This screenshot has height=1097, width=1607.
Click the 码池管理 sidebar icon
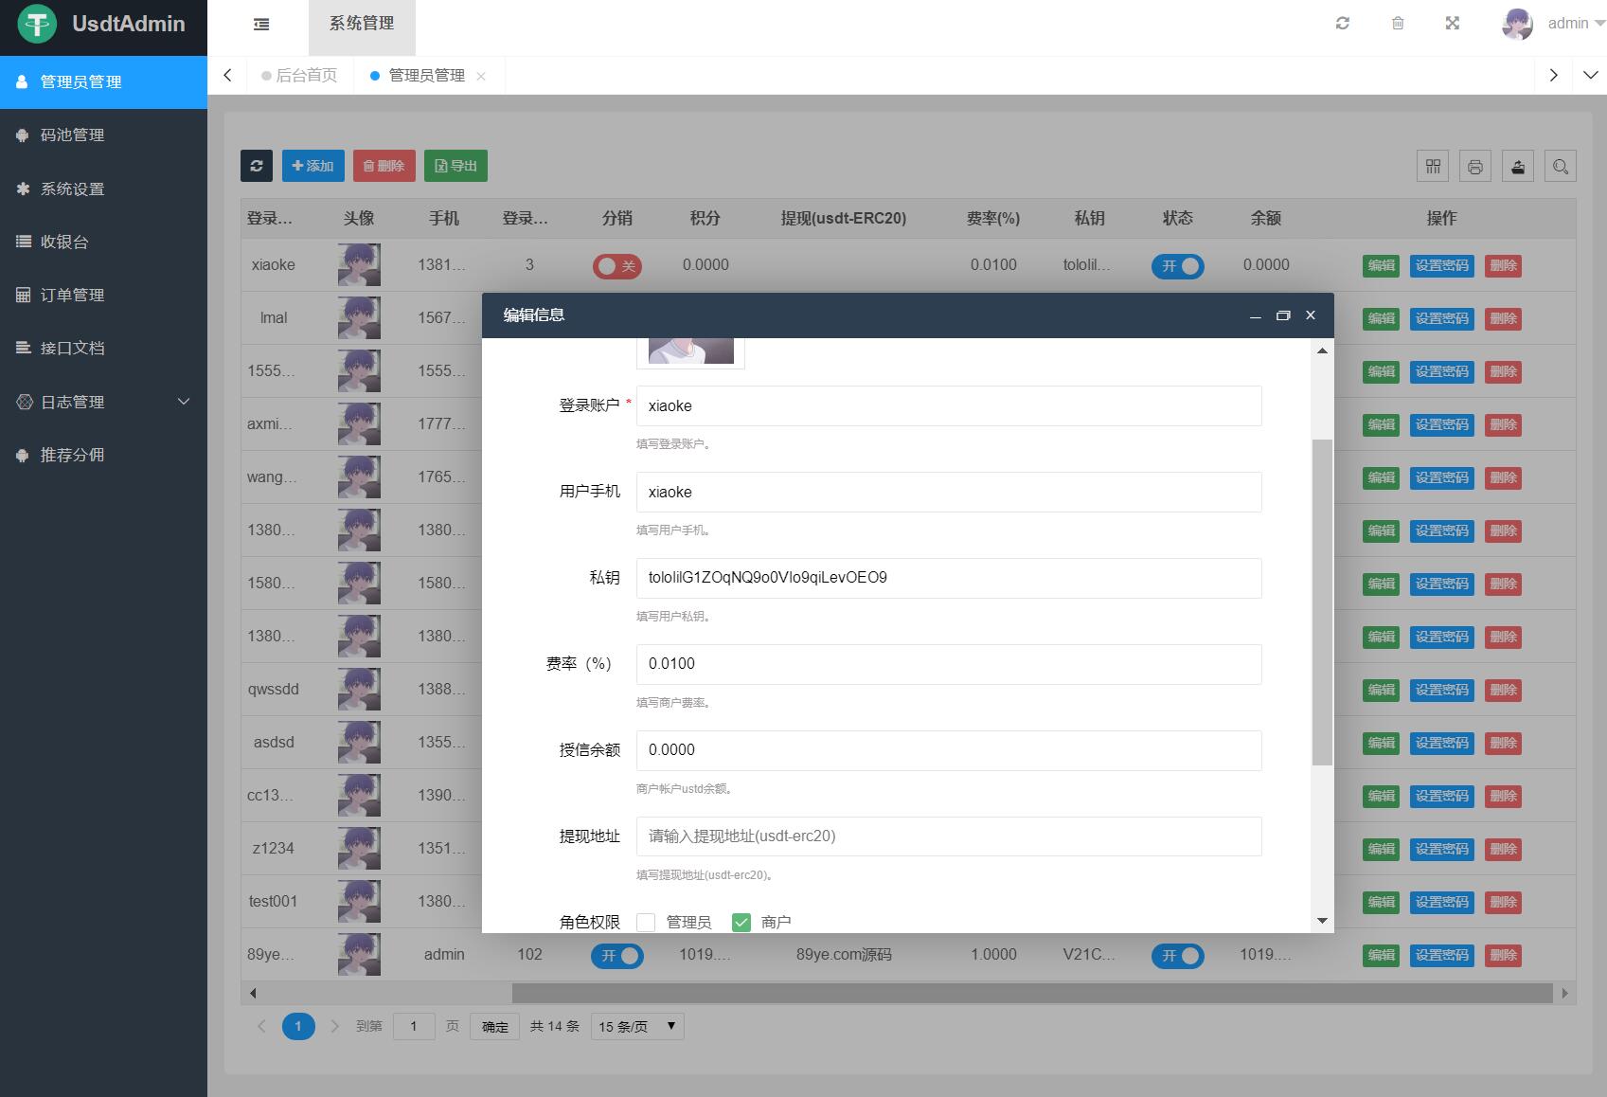(23, 135)
